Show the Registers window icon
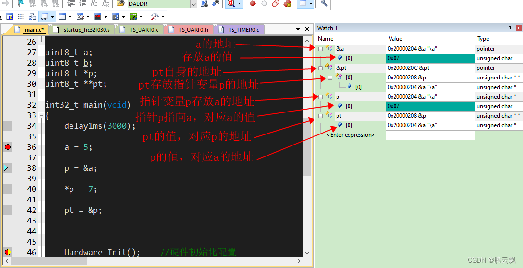The height and width of the screenshot is (268, 523). coord(22,17)
